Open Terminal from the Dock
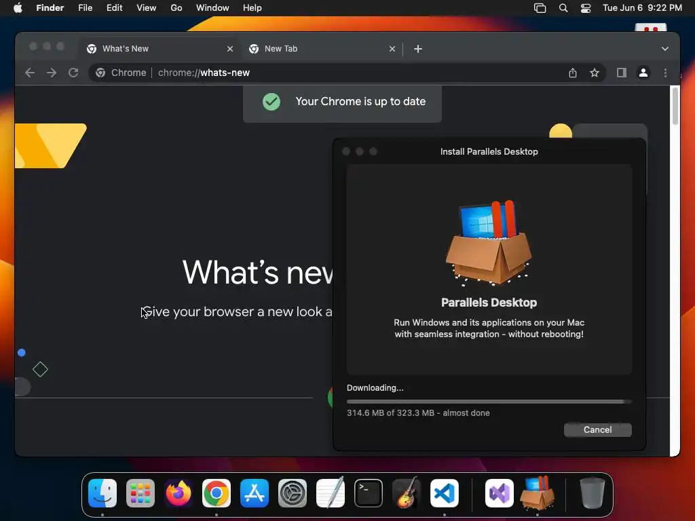Image resolution: width=695 pixels, height=521 pixels. click(x=369, y=493)
